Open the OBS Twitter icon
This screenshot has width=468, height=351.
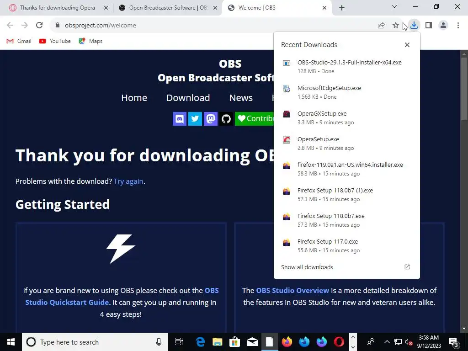[195, 119]
